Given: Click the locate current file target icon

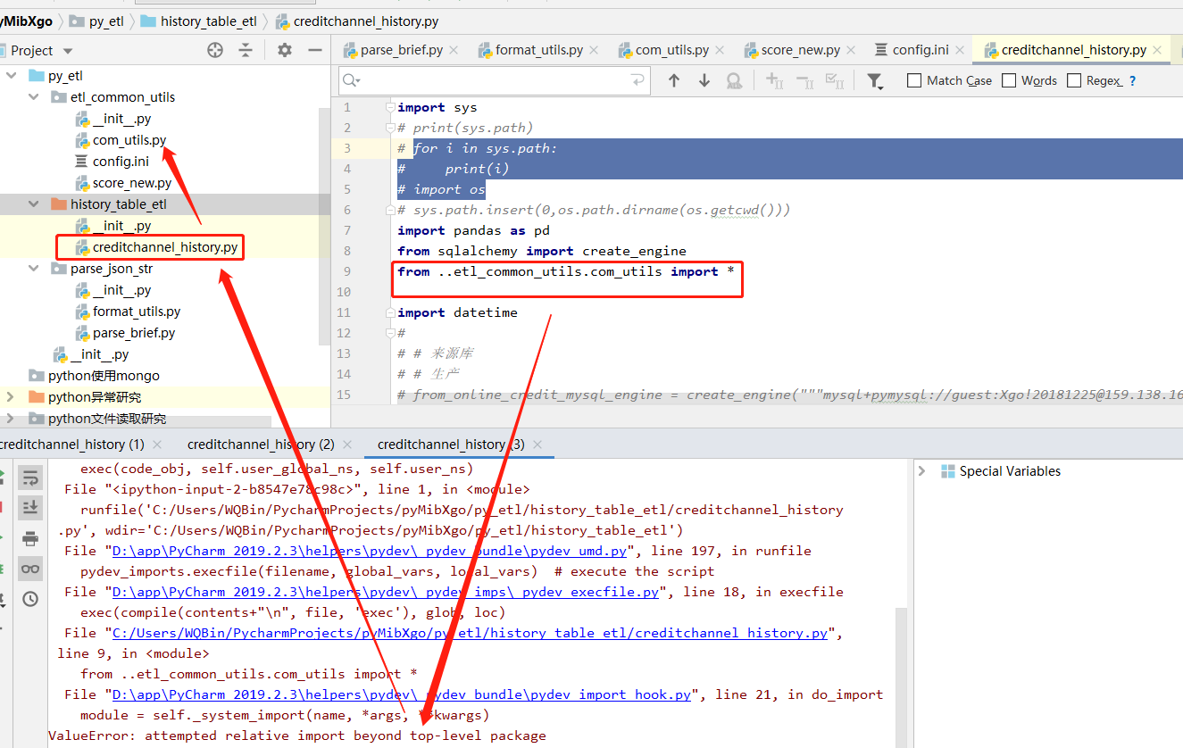Looking at the screenshot, I should click(215, 50).
